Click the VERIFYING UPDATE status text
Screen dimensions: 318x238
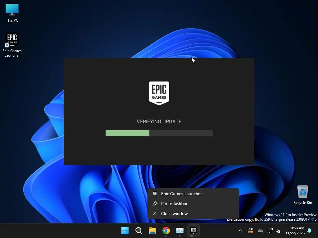[159, 121]
